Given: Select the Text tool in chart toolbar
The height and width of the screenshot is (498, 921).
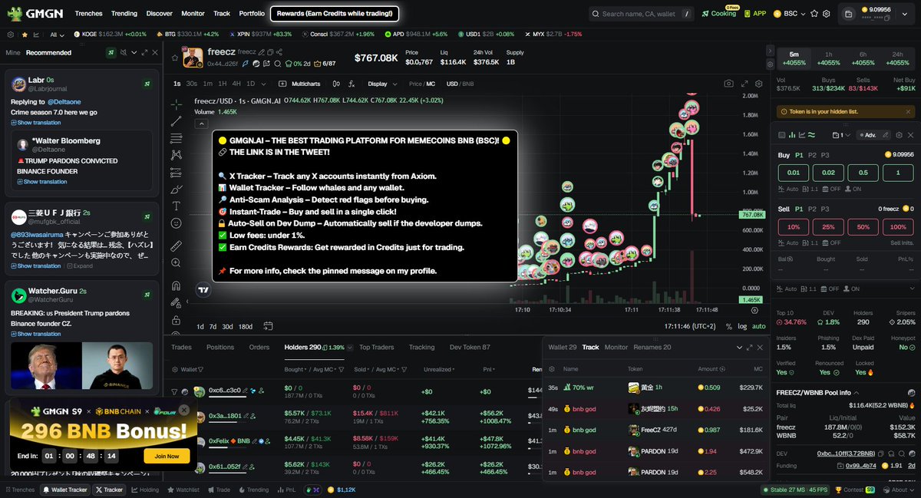Looking at the screenshot, I should (177, 206).
